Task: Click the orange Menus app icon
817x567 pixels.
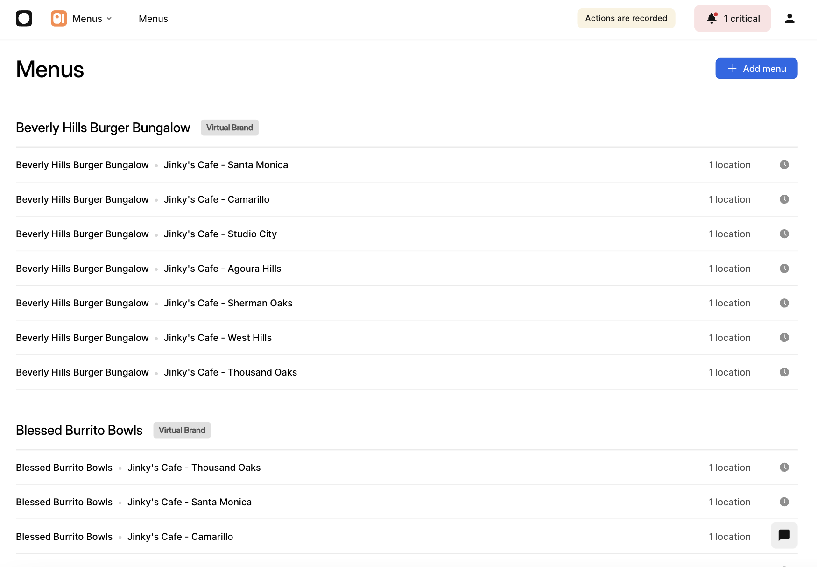Action: (x=59, y=19)
